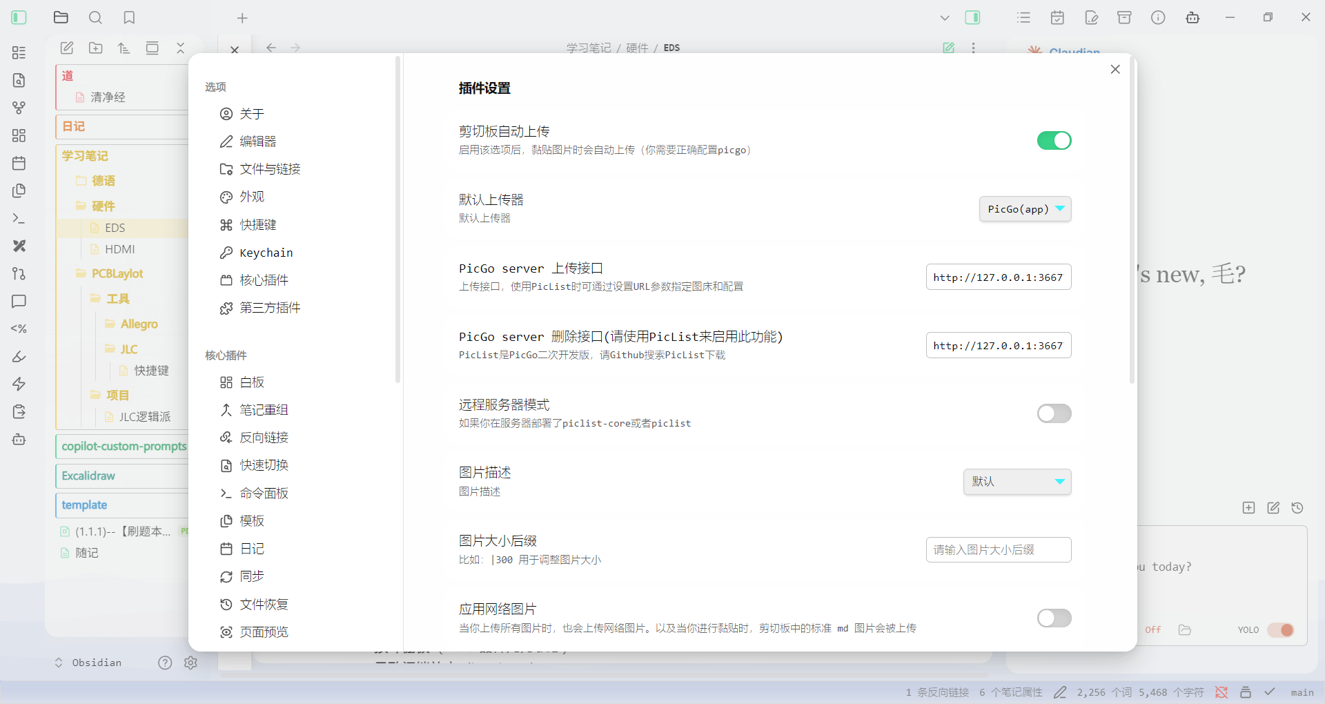This screenshot has width=1325, height=704.
Task: Open the HDMI note in file tree
Action: 119,249
